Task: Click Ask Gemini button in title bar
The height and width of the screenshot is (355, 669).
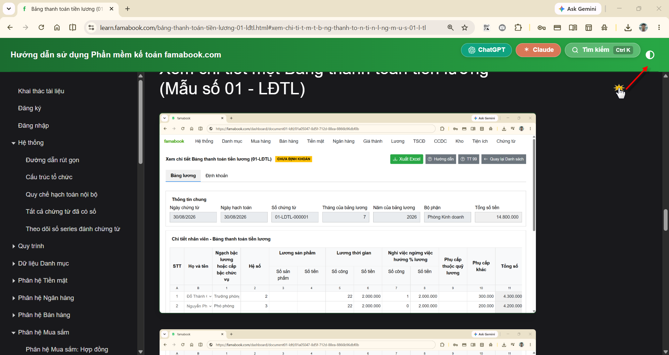Action: (578, 9)
